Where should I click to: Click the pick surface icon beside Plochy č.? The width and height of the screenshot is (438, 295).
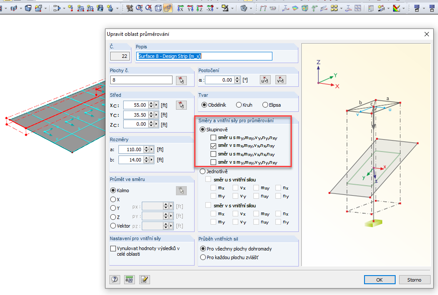coord(181,80)
